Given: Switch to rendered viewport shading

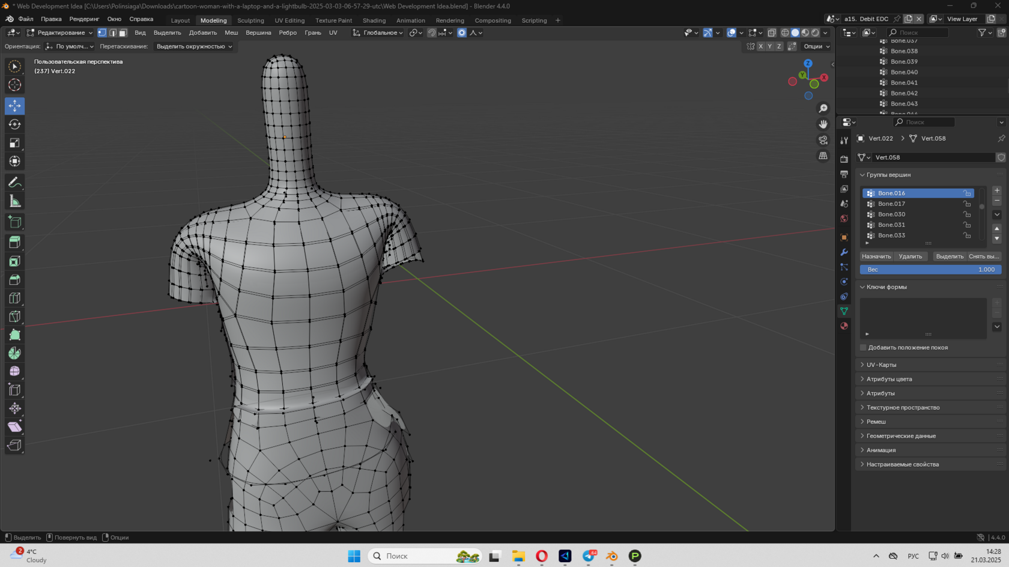Looking at the screenshot, I should click(815, 32).
